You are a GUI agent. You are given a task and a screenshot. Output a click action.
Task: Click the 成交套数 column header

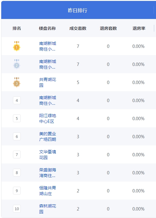point(78,28)
